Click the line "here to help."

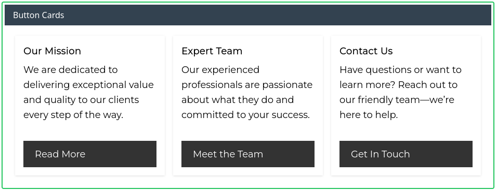pyautogui.click(x=369, y=115)
